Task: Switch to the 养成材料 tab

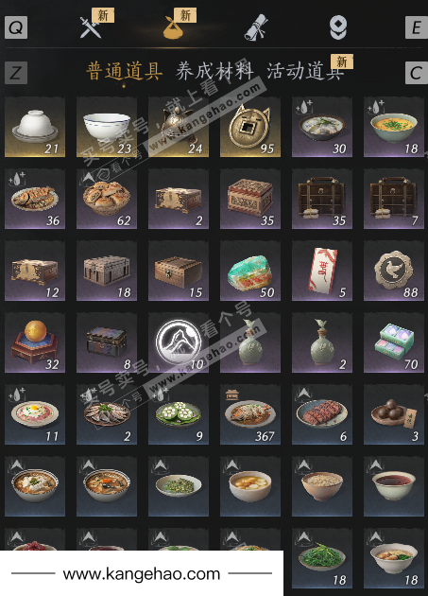Action: click(214, 72)
